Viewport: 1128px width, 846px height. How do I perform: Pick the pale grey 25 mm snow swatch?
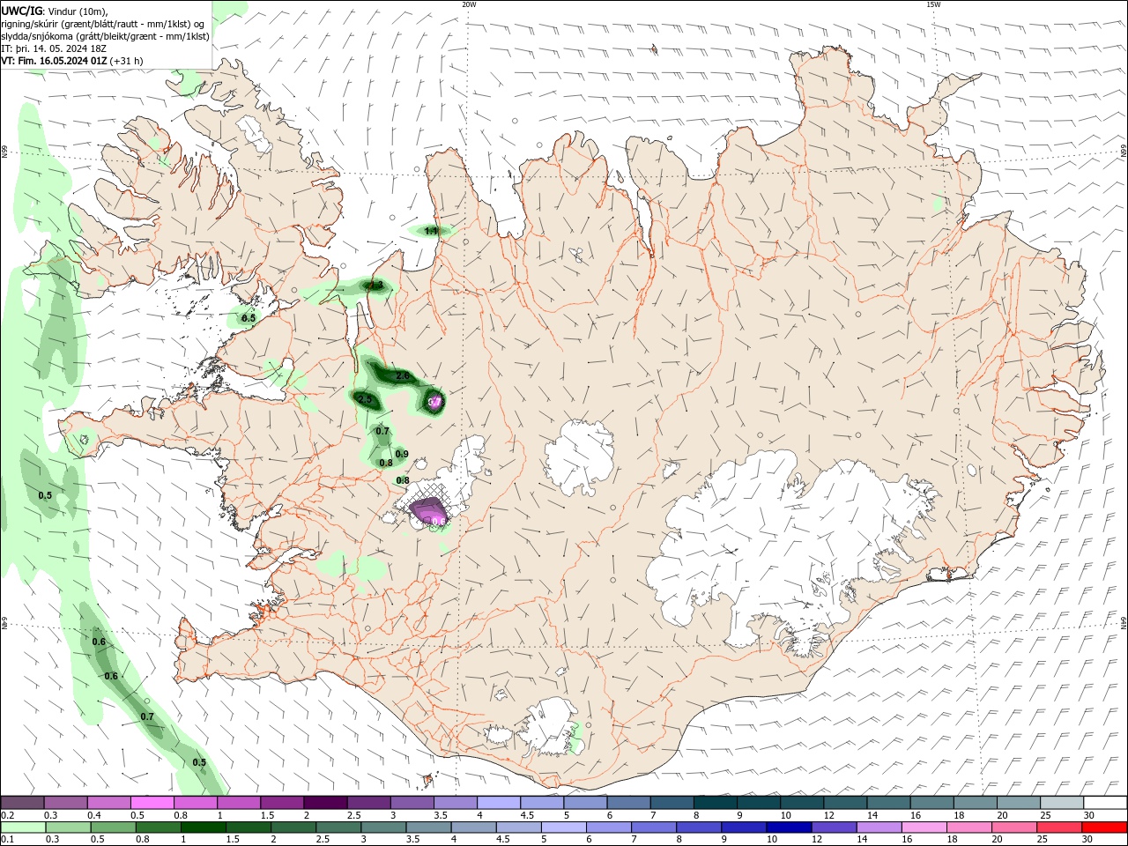1062,803
